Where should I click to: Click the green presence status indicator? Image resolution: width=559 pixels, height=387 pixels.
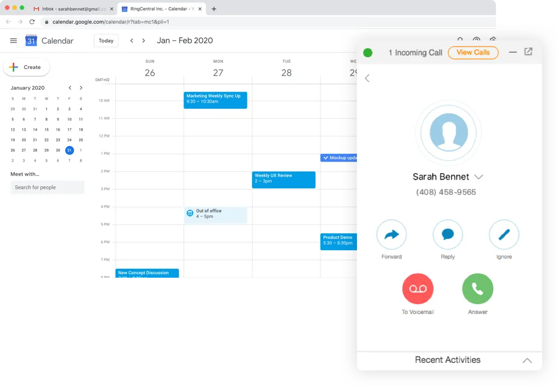click(368, 52)
